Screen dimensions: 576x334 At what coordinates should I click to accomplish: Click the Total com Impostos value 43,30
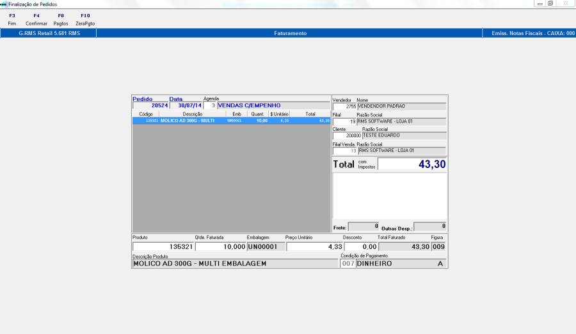coord(412,164)
